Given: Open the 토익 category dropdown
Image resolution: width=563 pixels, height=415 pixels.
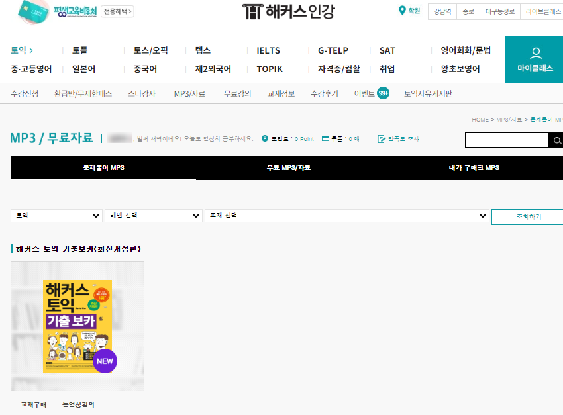Looking at the screenshot, I should (x=57, y=216).
